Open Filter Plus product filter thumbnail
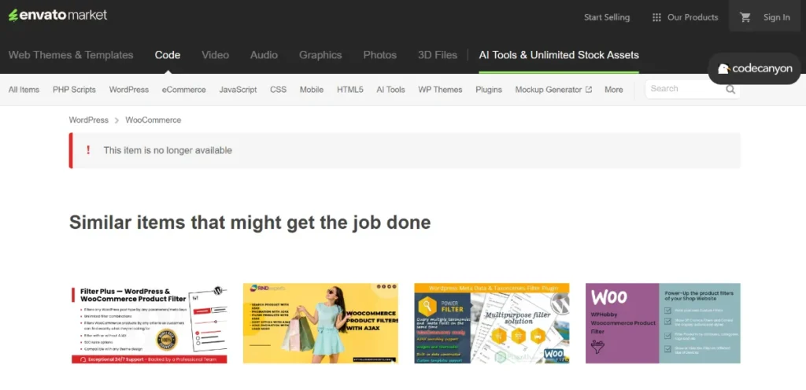The image size is (806, 390). 149,323
